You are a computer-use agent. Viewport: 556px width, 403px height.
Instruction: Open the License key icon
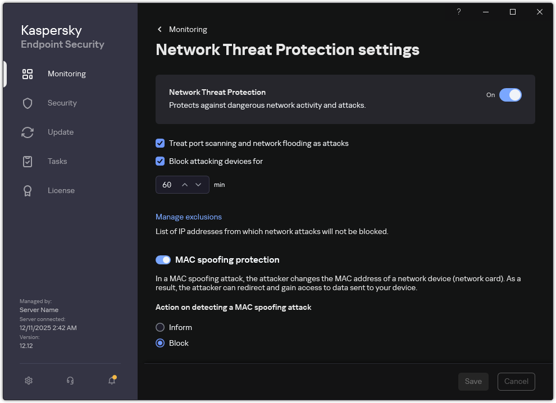(x=27, y=190)
